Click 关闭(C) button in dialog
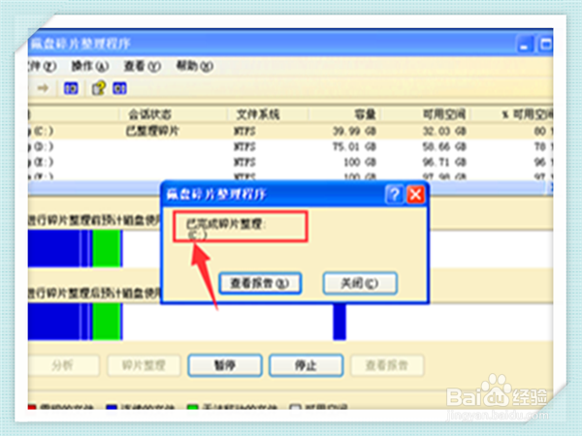Screen dimensions: 582x436 coord(360,283)
